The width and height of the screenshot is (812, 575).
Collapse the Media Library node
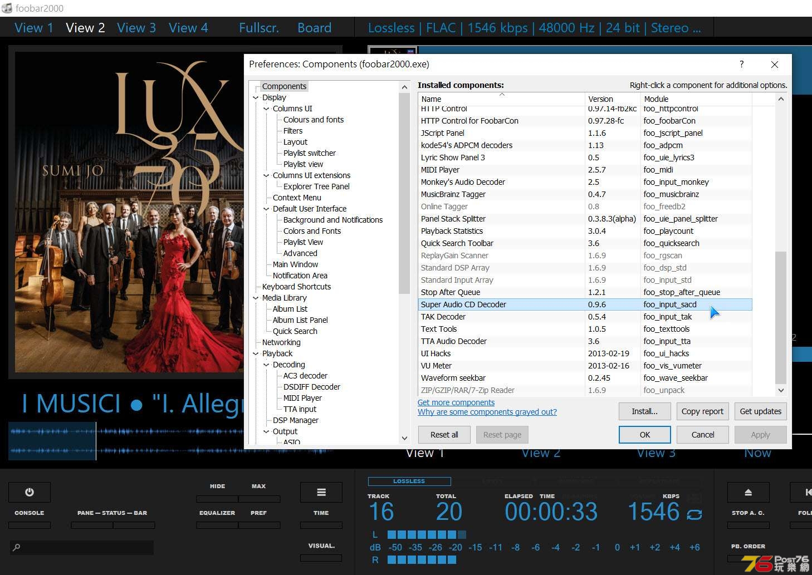tap(256, 298)
